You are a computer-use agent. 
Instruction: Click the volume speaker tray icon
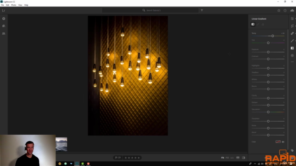tap(262, 164)
